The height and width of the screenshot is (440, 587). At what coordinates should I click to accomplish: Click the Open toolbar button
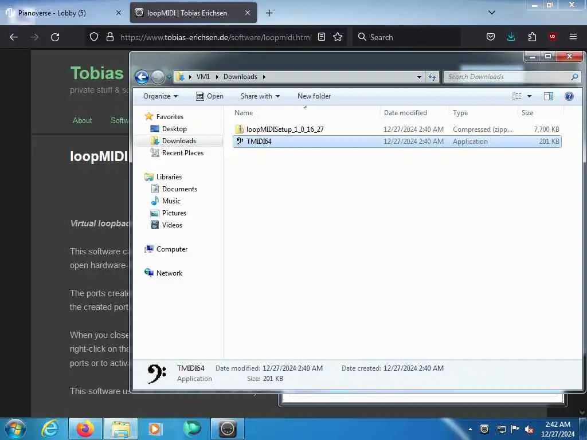click(x=210, y=96)
